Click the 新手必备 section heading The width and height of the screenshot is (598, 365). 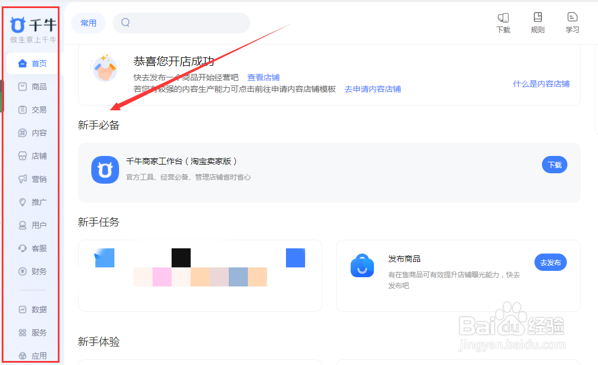(x=99, y=125)
